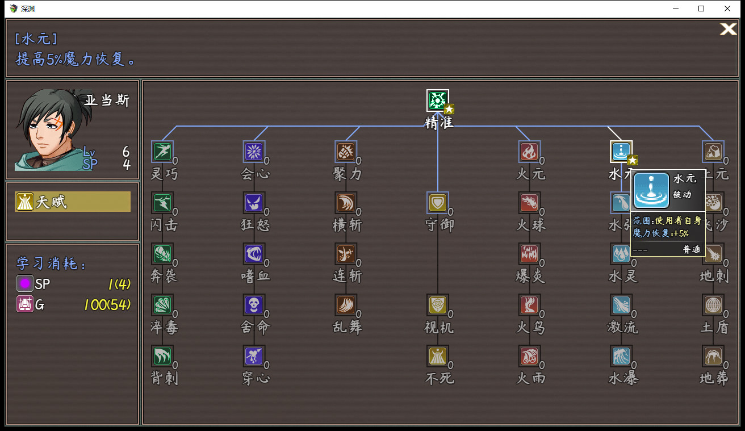Select the 守御 defense skill icon
This screenshot has width=745, height=431.
pos(438,202)
